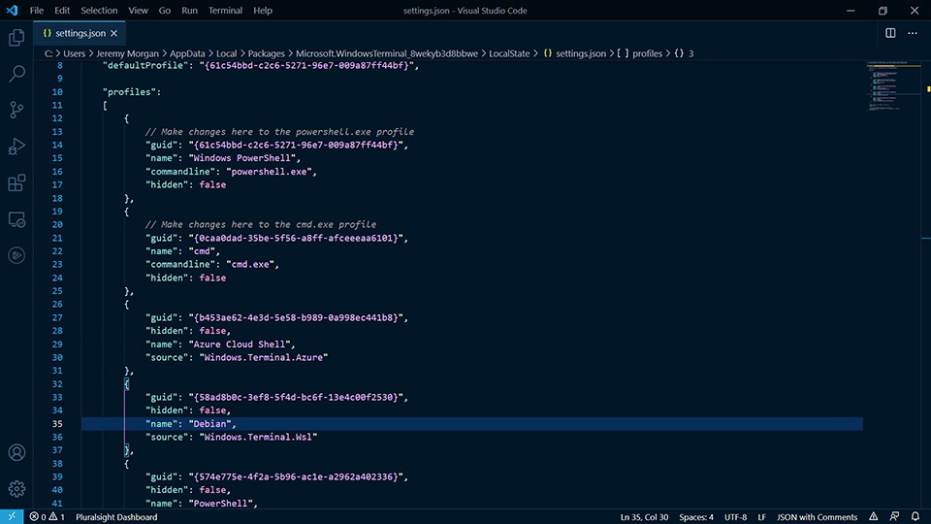Screen dimensions: 931x524
Task: Close the settings.json tab
Action: pyautogui.click(x=114, y=33)
